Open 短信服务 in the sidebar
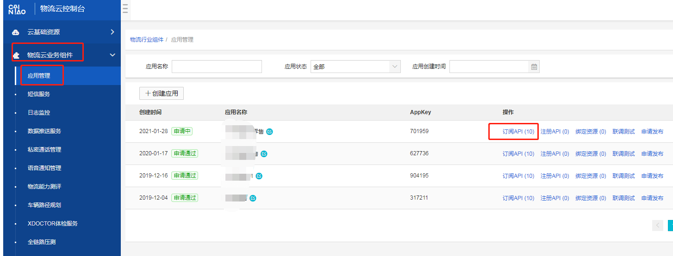Image resolution: width=673 pixels, height=256 pixels. 39,94
